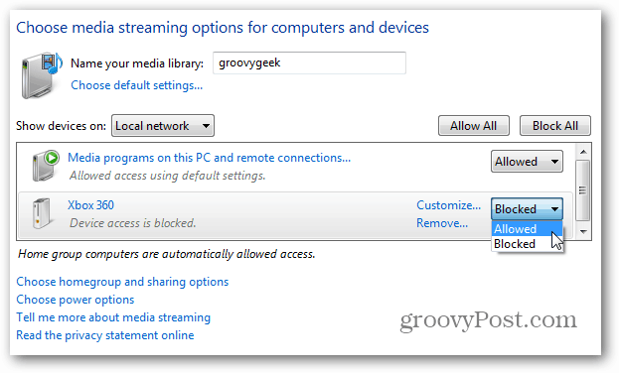Open Choose default settings link

pos(136,85)
